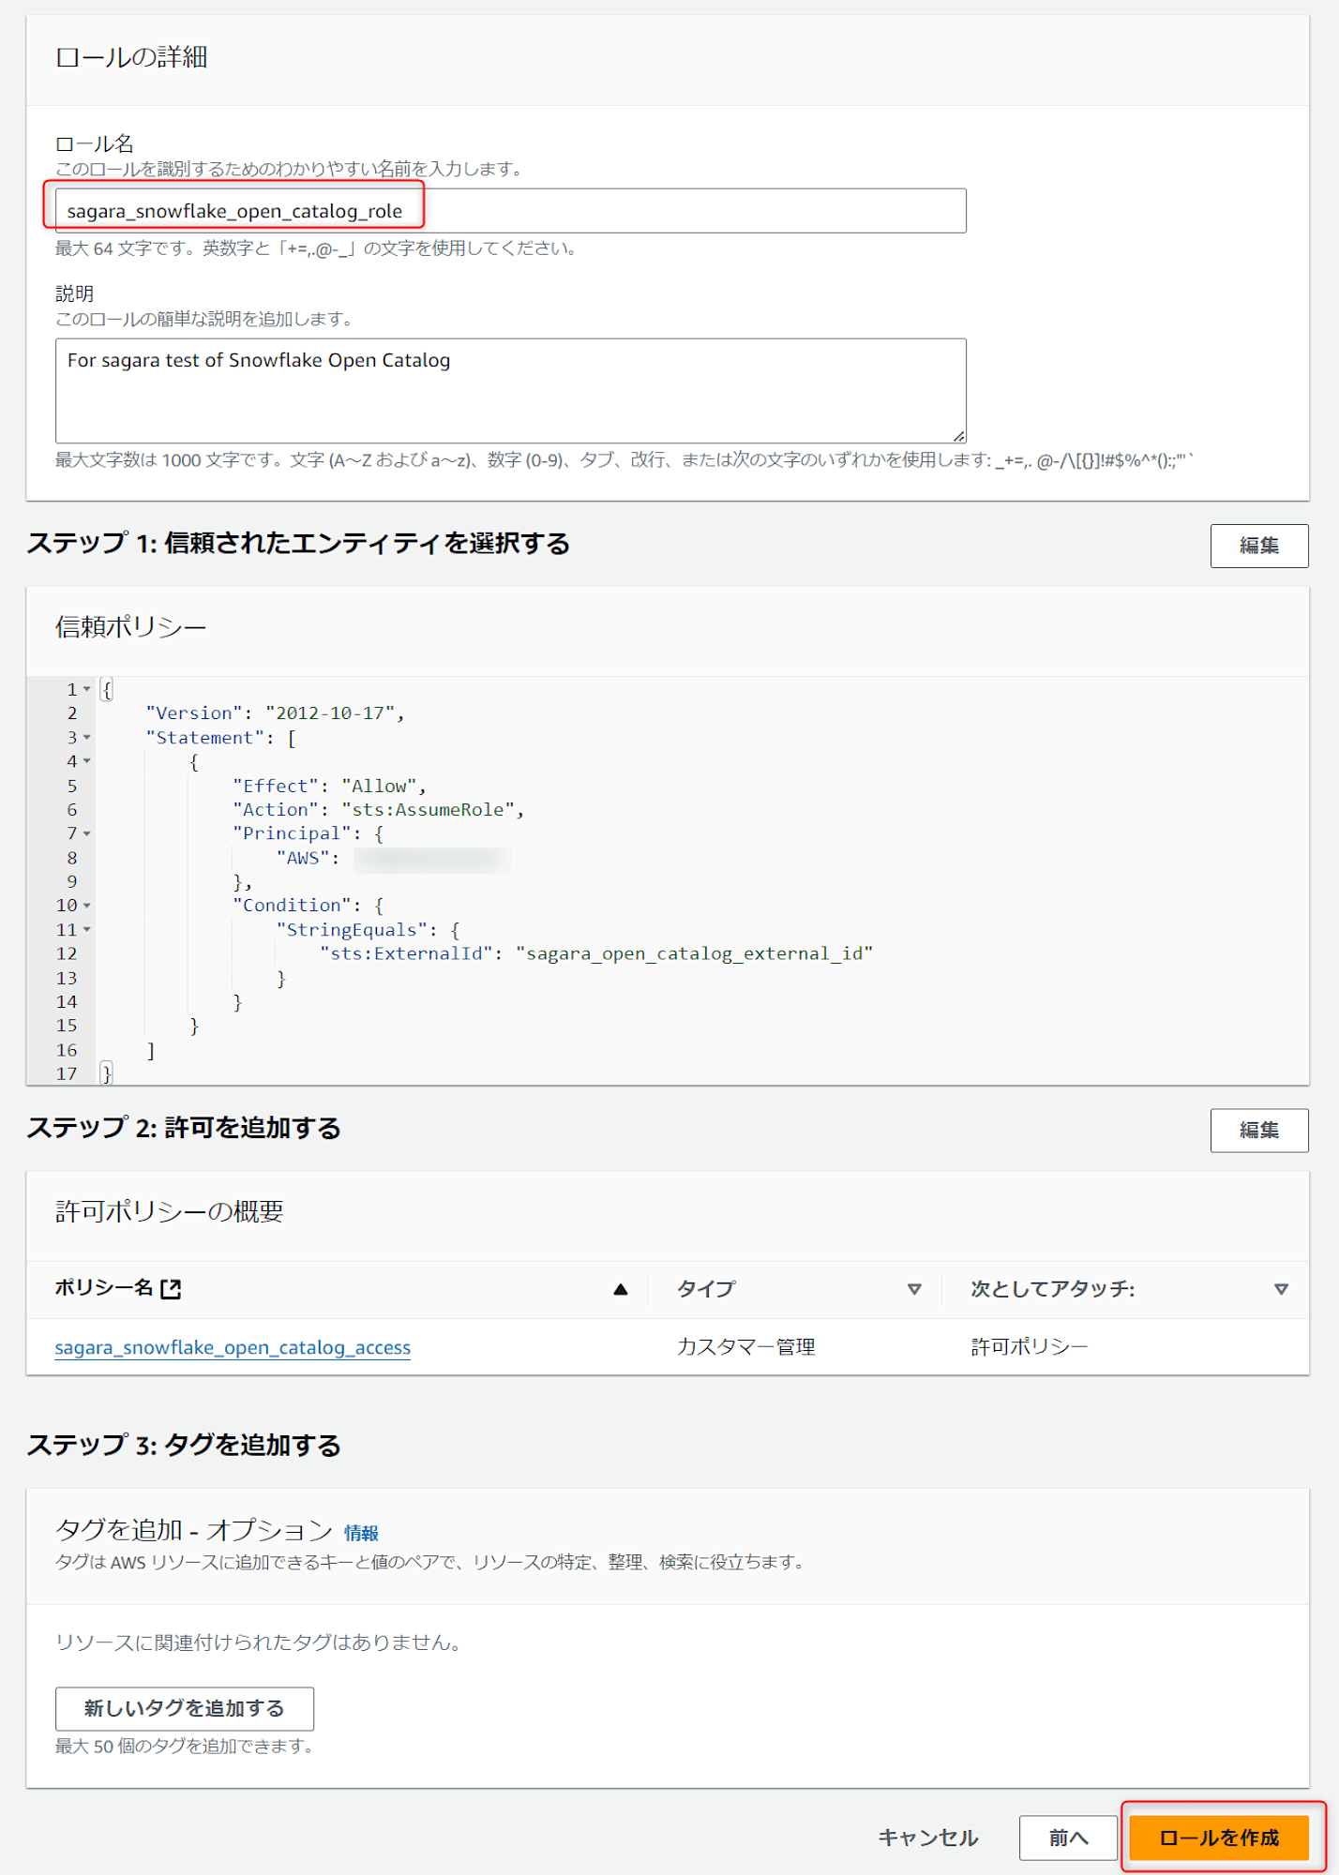Screen dimensions: 1339x1875
Task: Click line number 17 in the editor gutter
Action: (67, 1073)
